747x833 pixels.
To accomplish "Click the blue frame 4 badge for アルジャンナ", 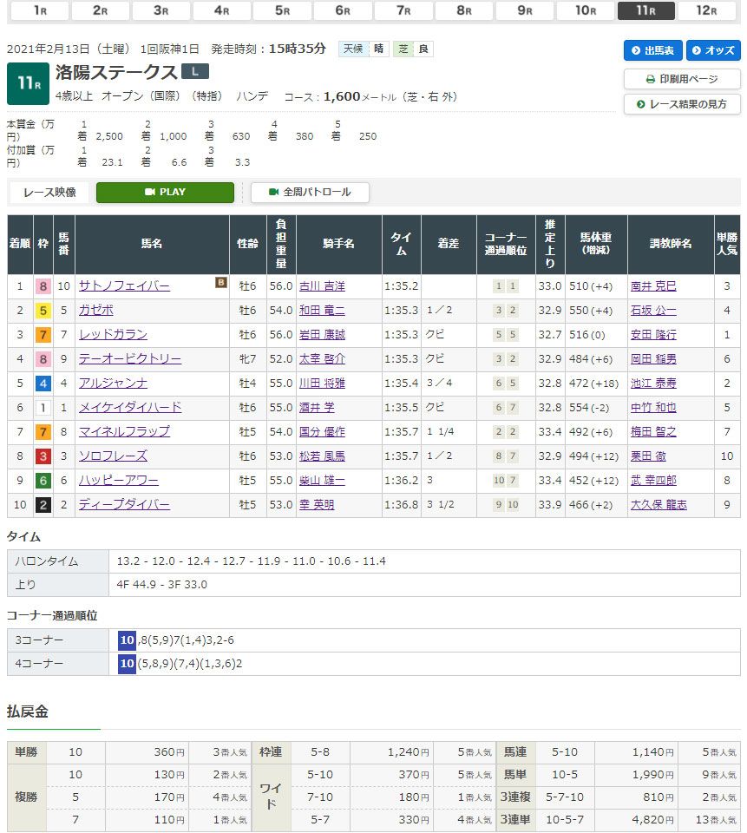I will pos(42,383).
